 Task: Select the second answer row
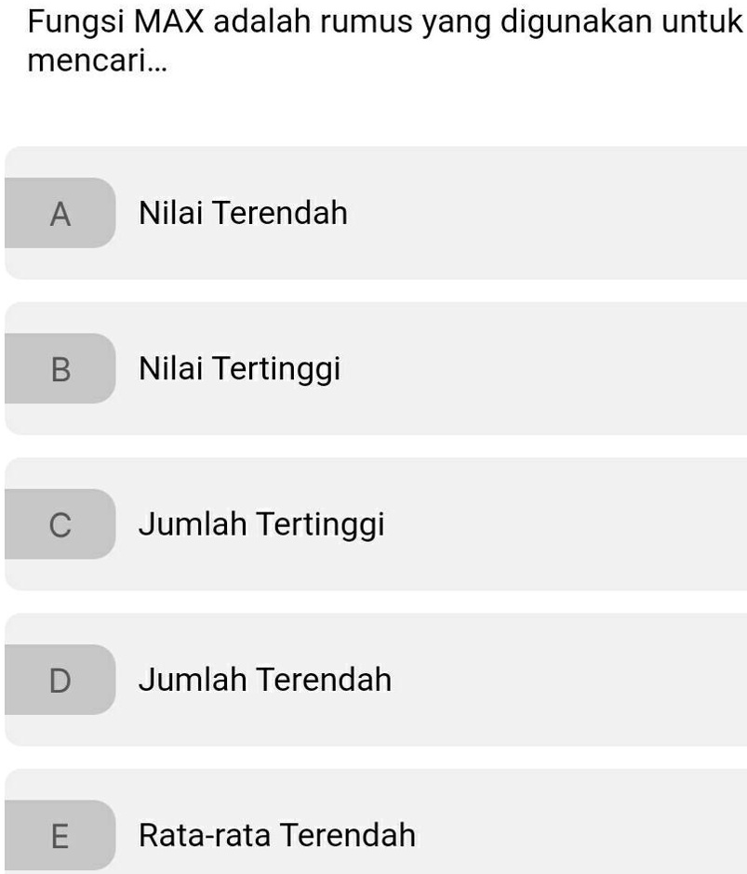[x=372, y=368]
